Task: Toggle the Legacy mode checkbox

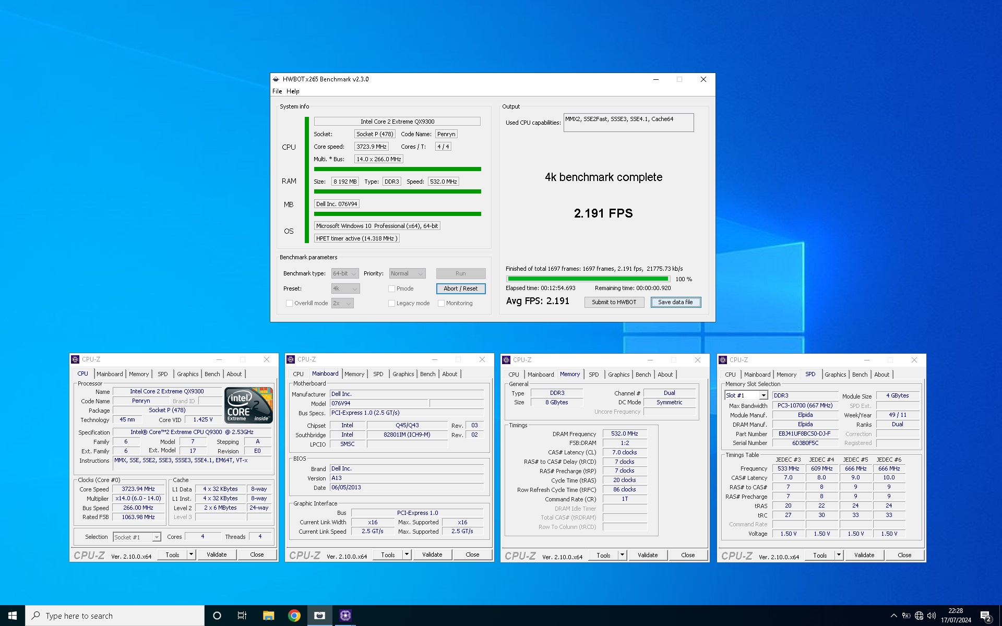Action: (391, 303)
